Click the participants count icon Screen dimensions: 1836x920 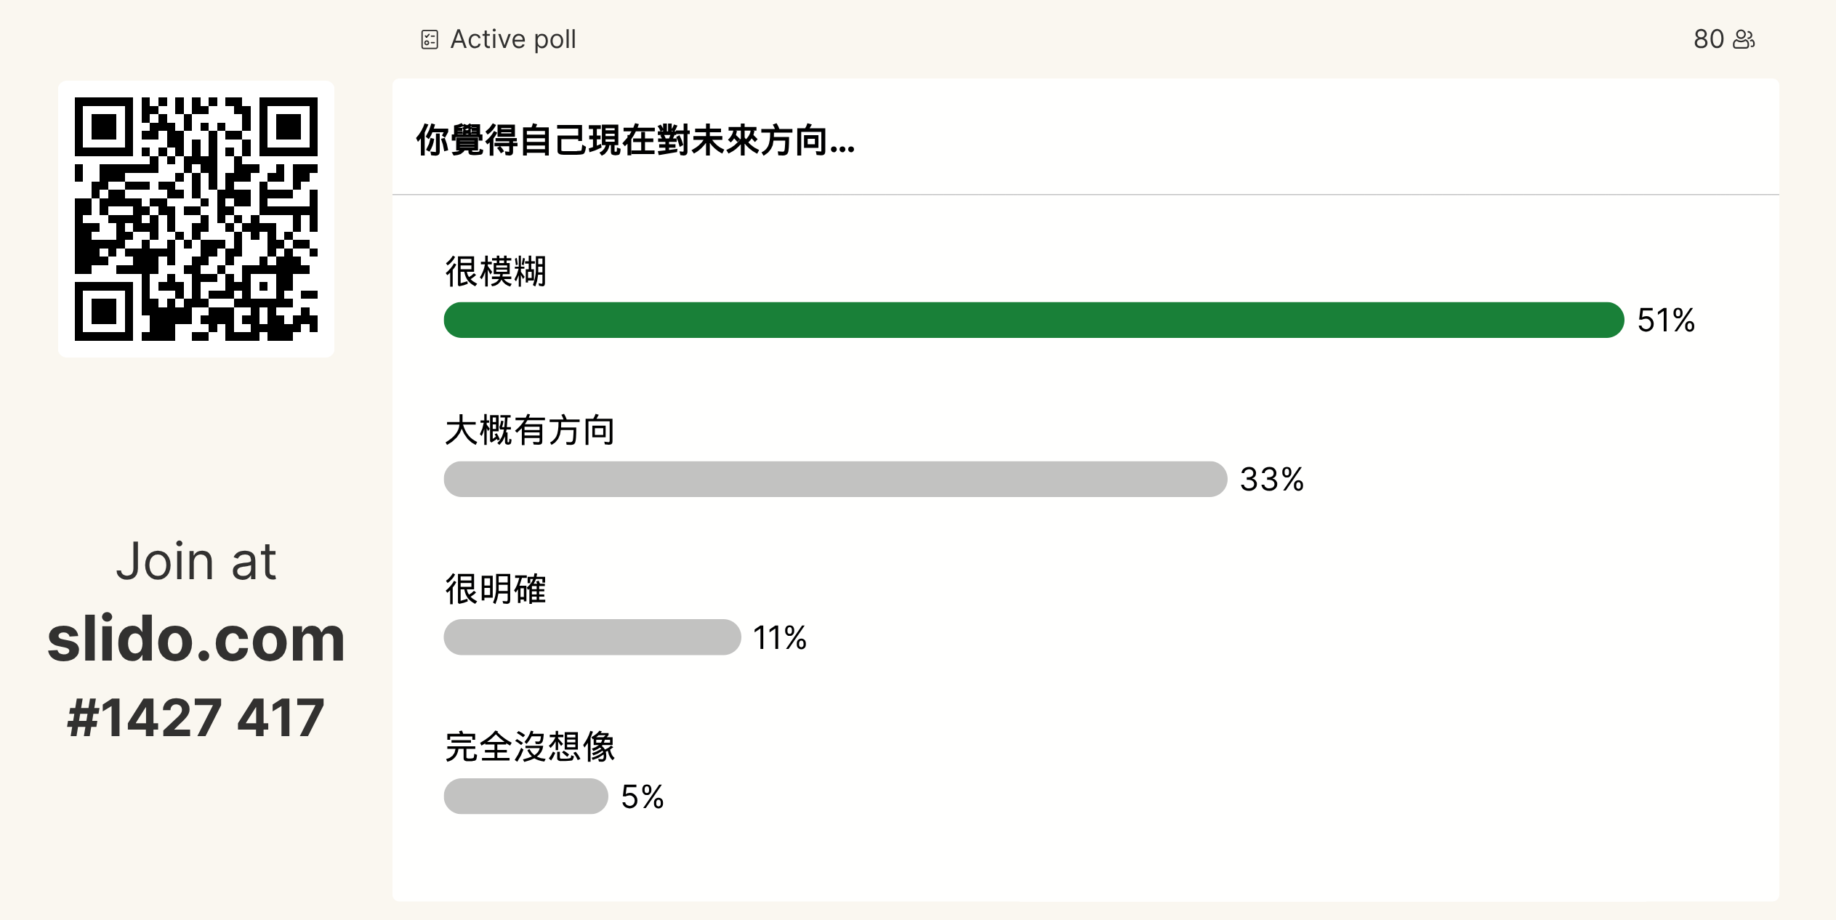(1744, 39)
